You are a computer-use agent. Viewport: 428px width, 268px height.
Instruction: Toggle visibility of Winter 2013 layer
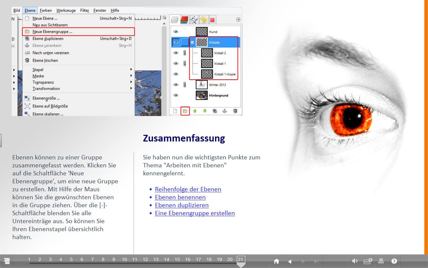(x=176, y=85)
